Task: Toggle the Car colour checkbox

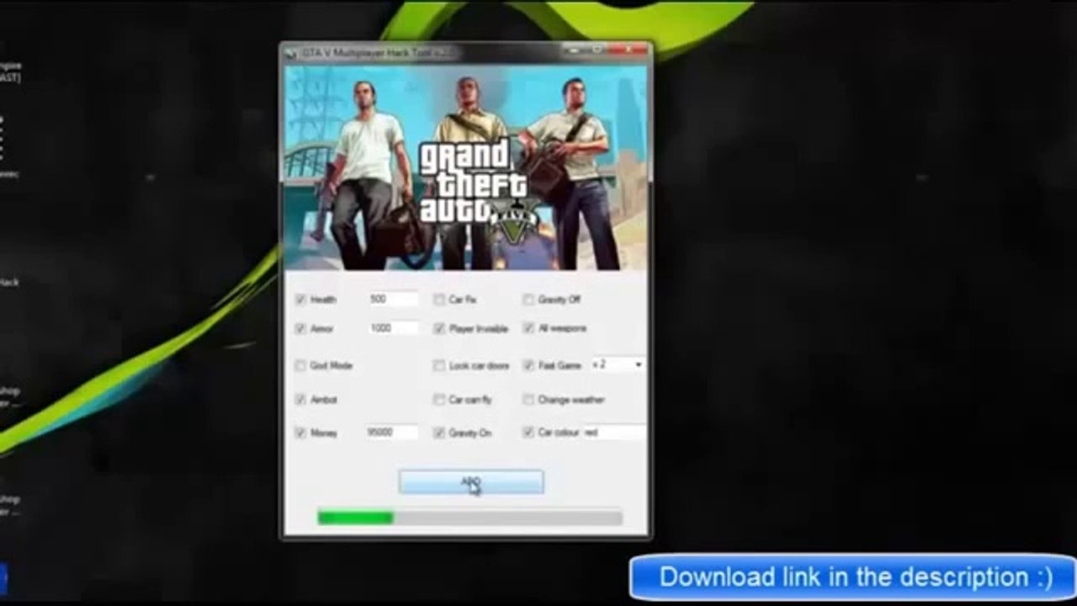Action: point(528,433)
